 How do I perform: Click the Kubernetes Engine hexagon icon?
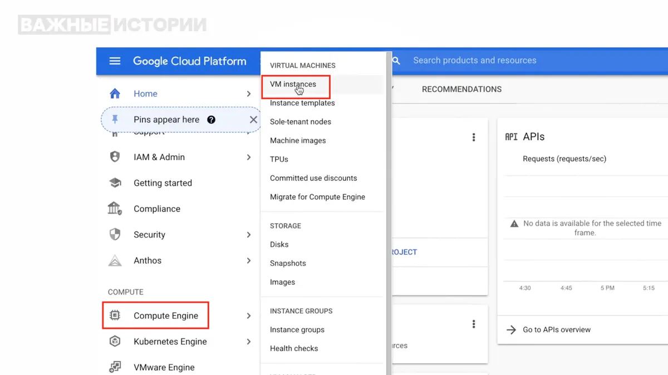coord(115,341)
